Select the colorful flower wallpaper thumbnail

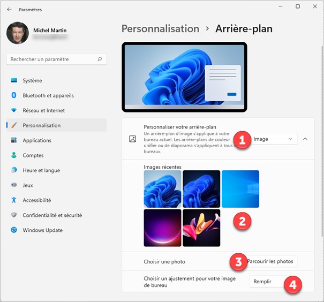201,228
